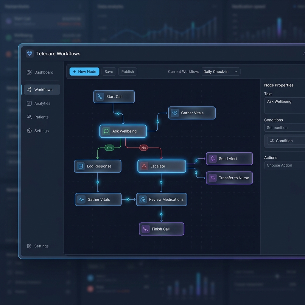The width and height of the screenshot is (305, 305).
Task: Click the Analytics chart icon
Action: click(29, 103)
